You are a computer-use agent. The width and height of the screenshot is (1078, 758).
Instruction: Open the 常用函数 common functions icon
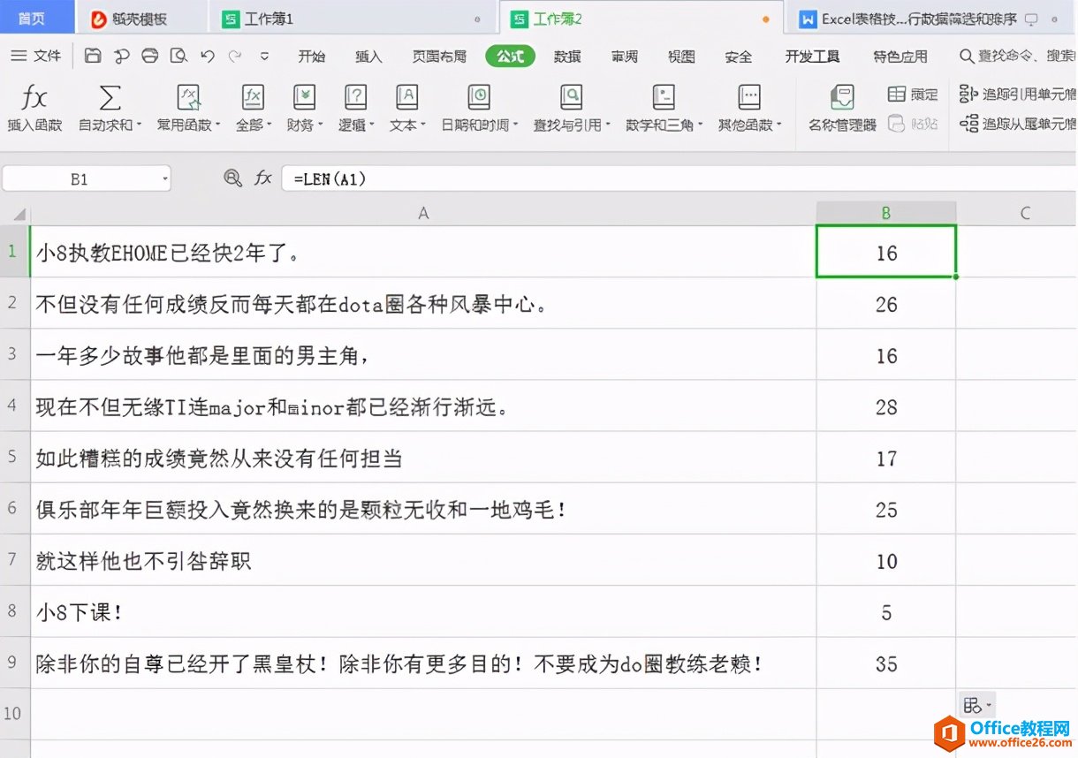click(188, 97)
